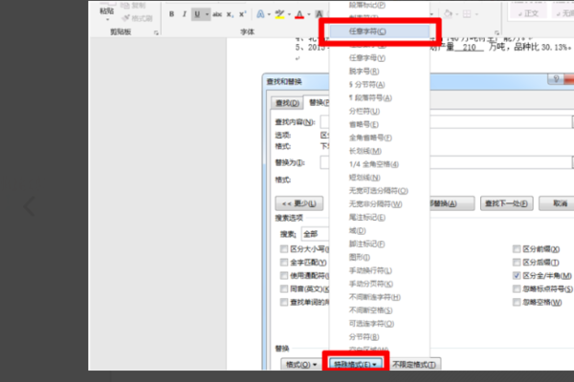Click the paragraph shading paint bucket
The height and width of the screenshot is (382, 574).
pos(448,14)
